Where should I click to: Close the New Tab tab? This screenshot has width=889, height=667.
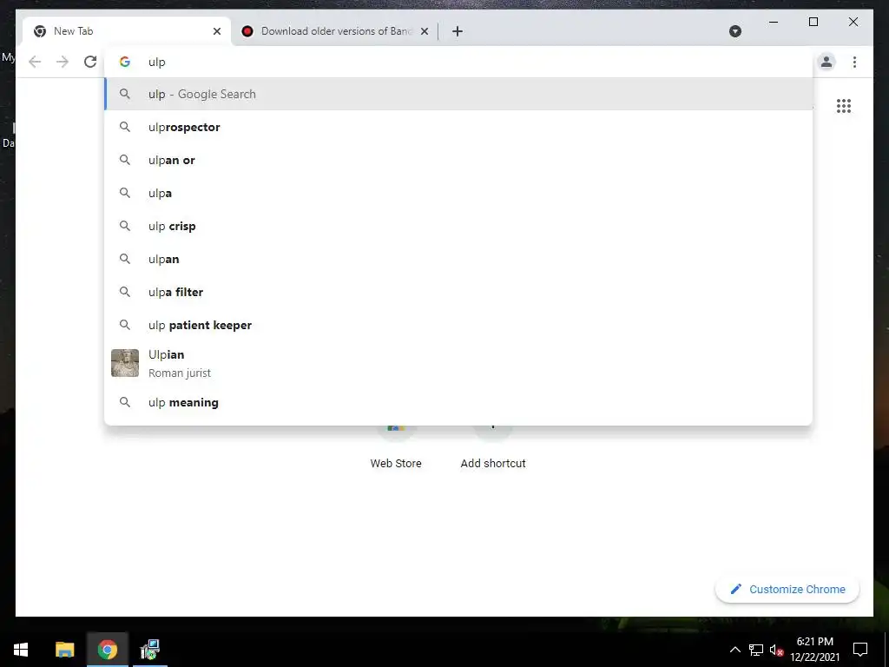pos(216,31)
